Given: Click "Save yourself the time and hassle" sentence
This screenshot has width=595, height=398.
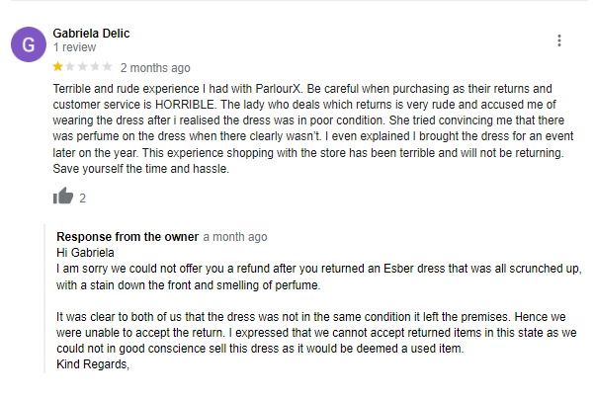Looking at the screenshot, I should point(139,169).
